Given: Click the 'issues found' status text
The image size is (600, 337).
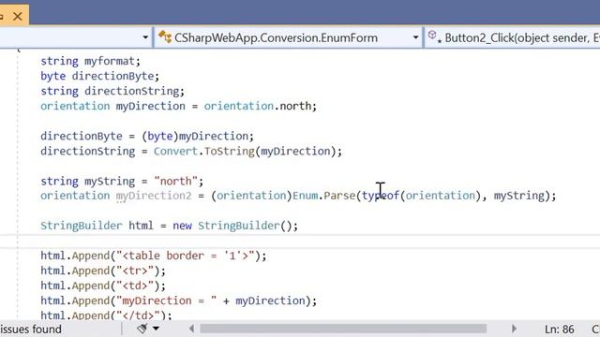Looking at the screenshot, I should pyautogui.click(x=31, y=329).
